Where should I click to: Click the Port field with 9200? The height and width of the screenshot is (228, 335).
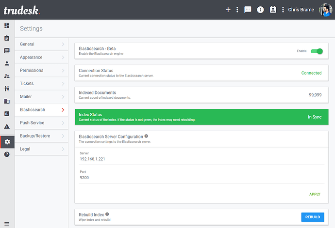[x=201, y=178]
